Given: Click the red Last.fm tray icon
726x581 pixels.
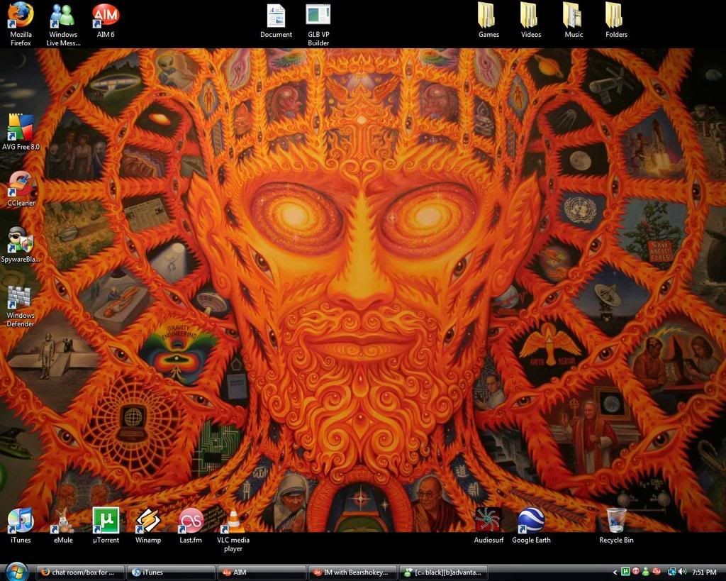Looking at the screenshot, I should click(635, 572).
